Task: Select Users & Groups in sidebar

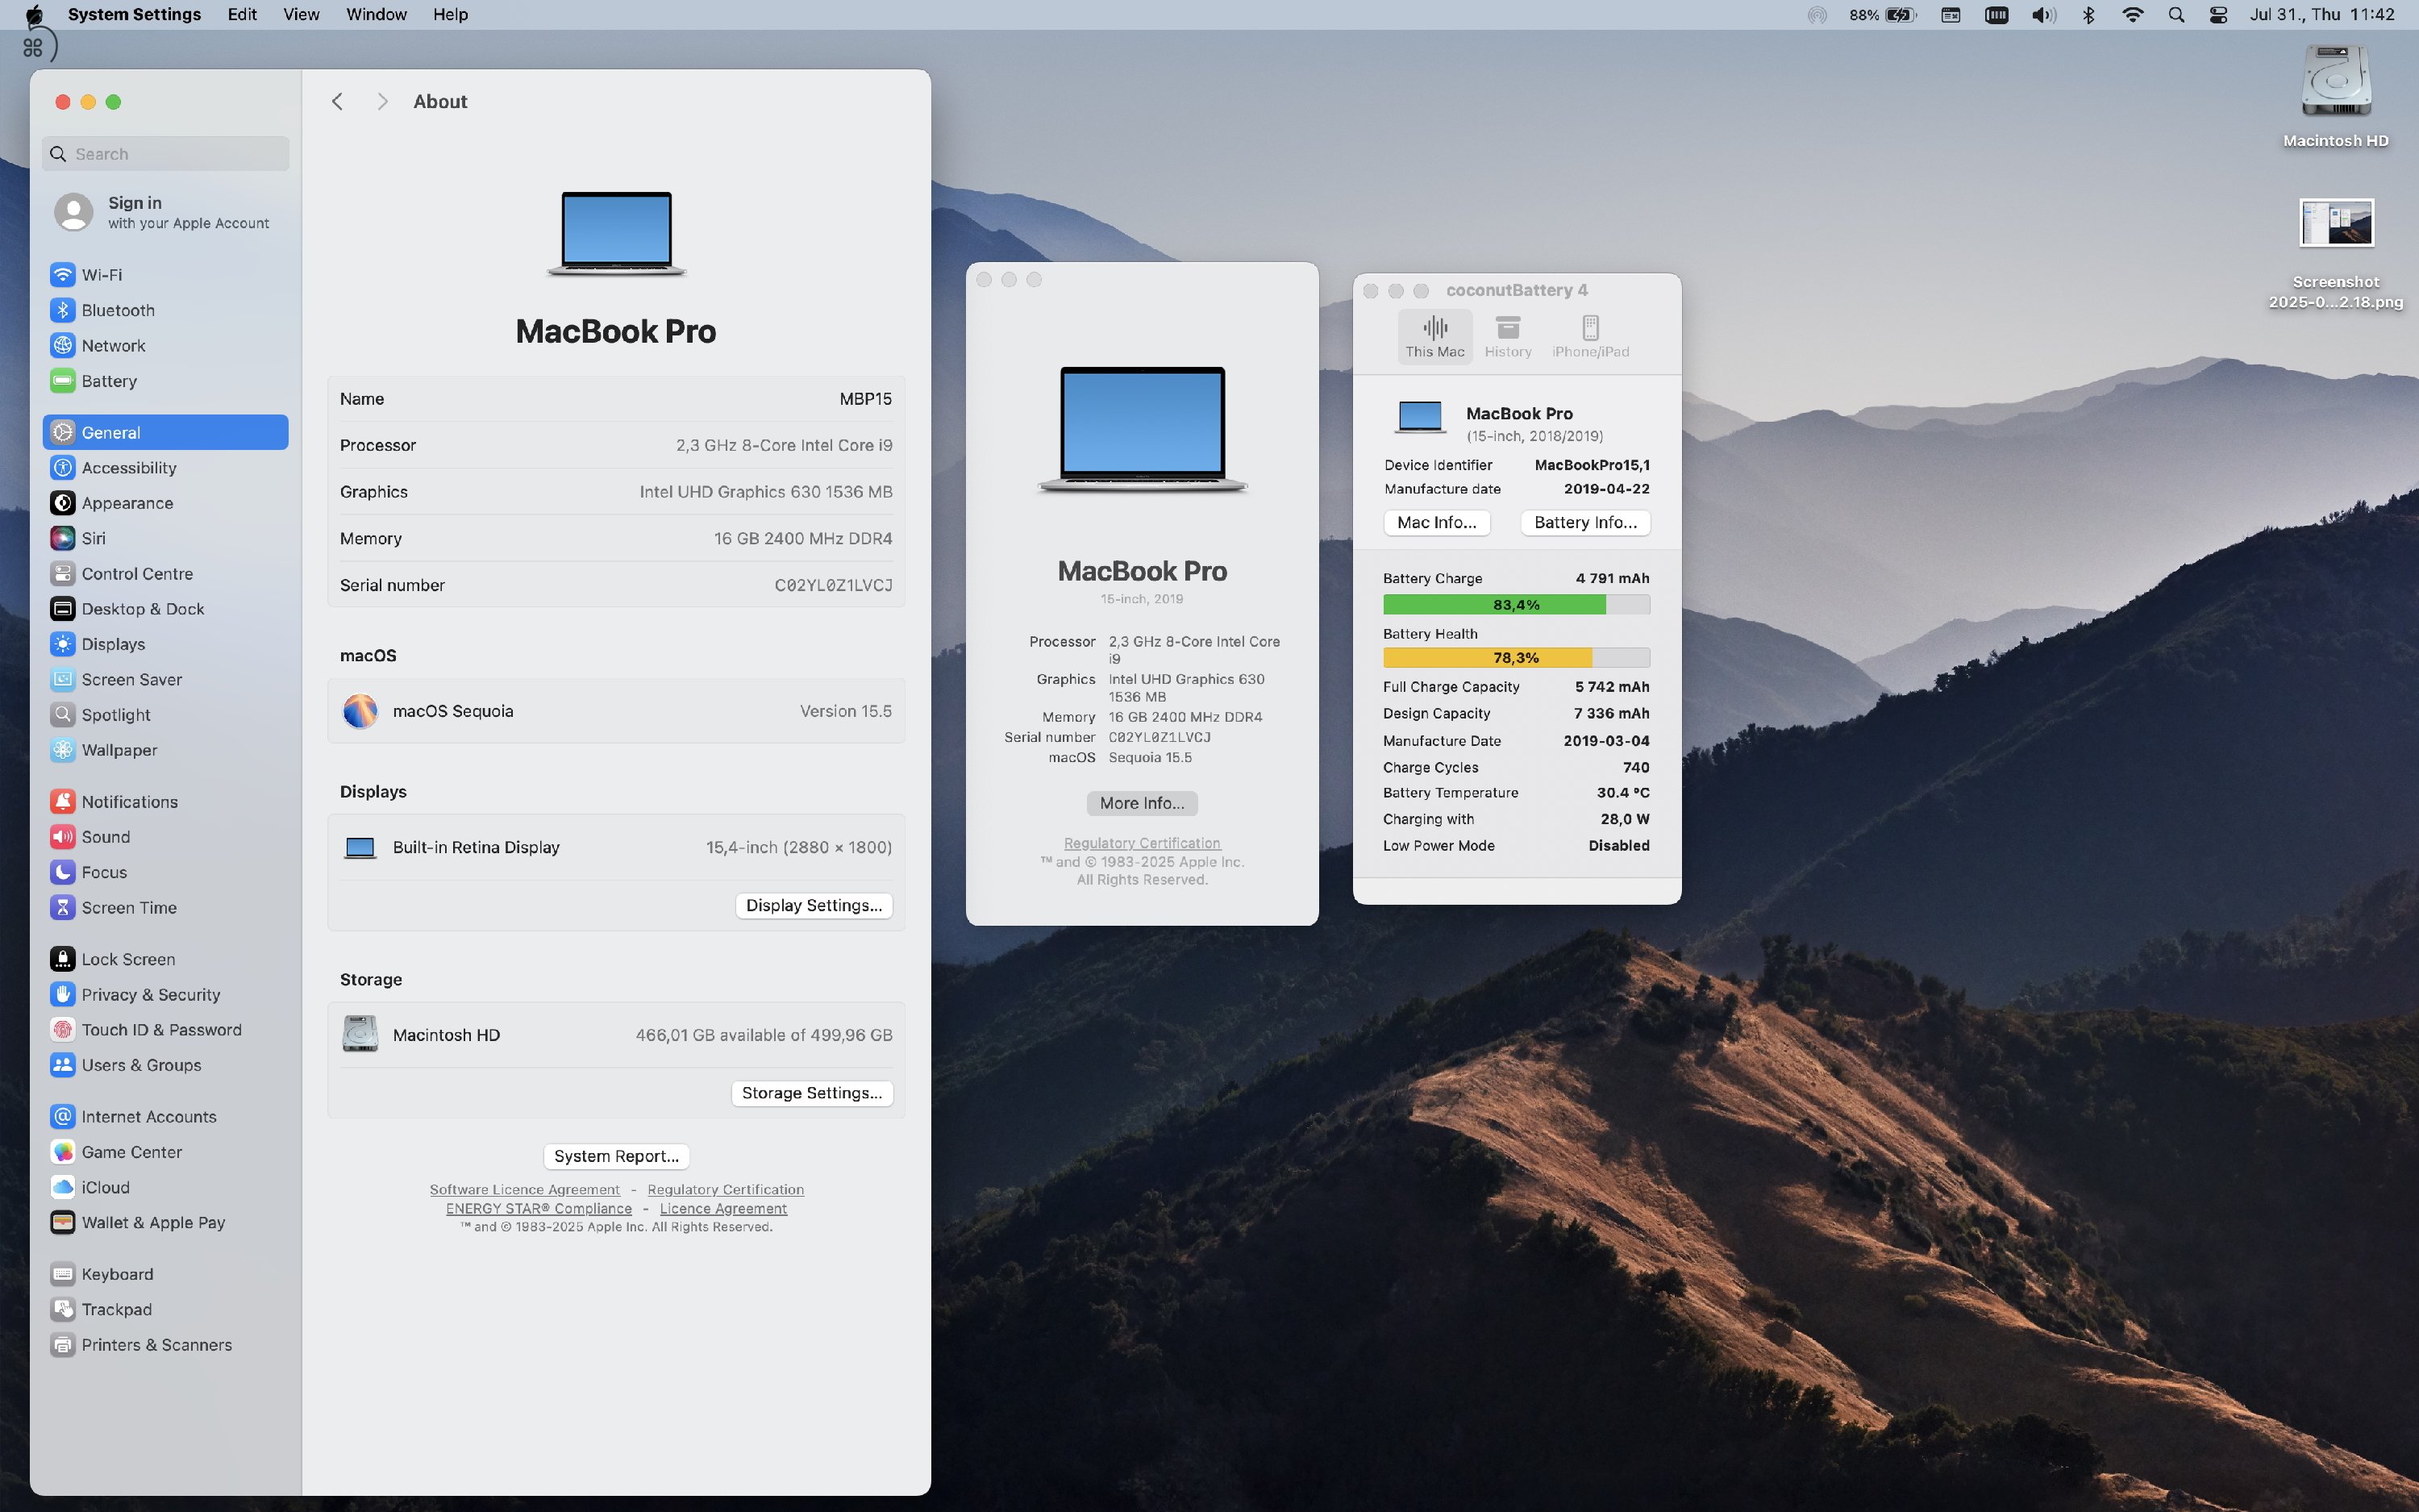Action: pos(165,1065)
